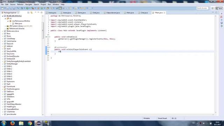The height and width of the screenshot is (126, 224).
Task: Open the Windows Start menu
Action: (x=4, y=123)
